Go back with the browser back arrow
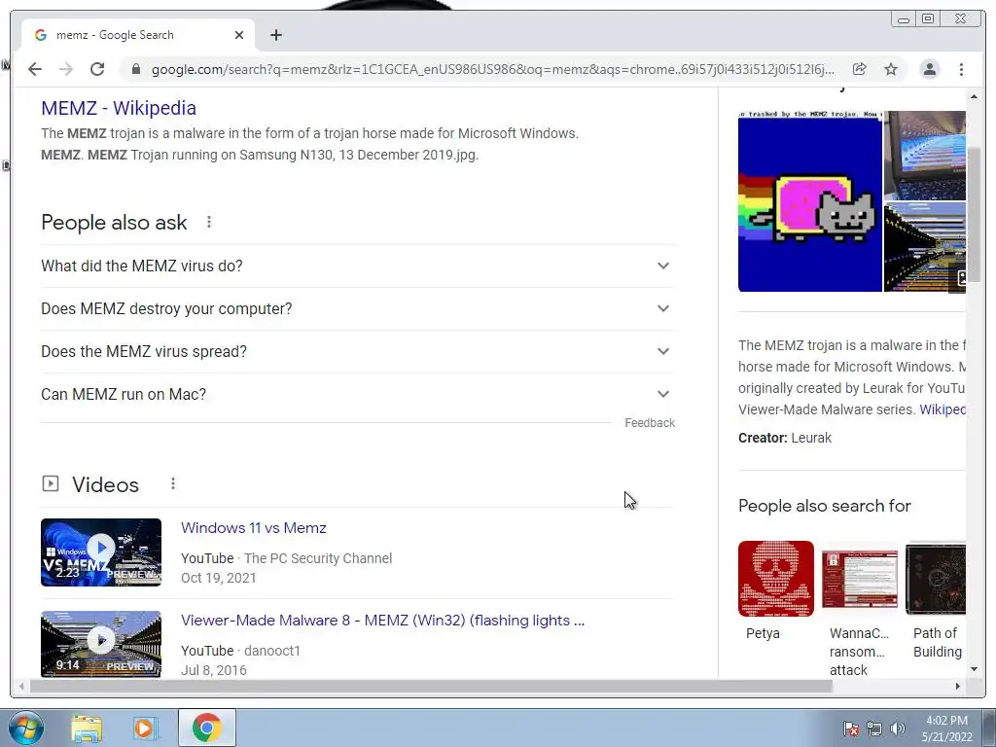 pyautogui.click(x=35, y=69)
